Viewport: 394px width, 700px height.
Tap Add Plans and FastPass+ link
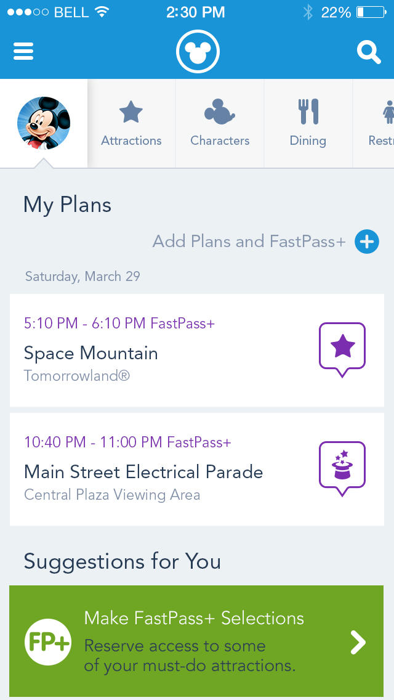pos(249,242)
